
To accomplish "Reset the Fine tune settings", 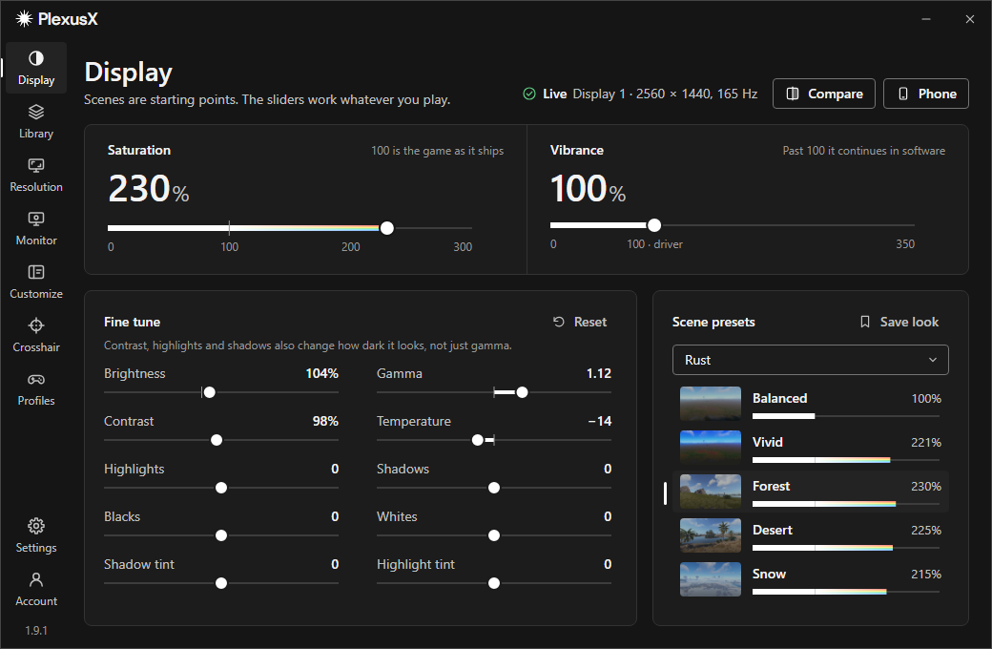I will pyautogui.click(x=580, y=322).
